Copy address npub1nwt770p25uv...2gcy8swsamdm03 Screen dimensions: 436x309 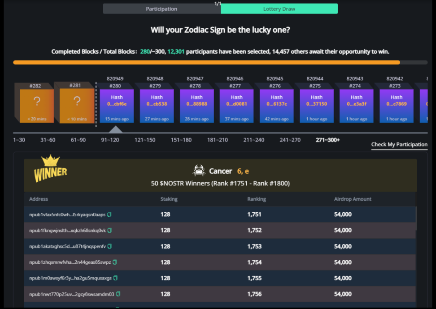(x=118, y=294)
